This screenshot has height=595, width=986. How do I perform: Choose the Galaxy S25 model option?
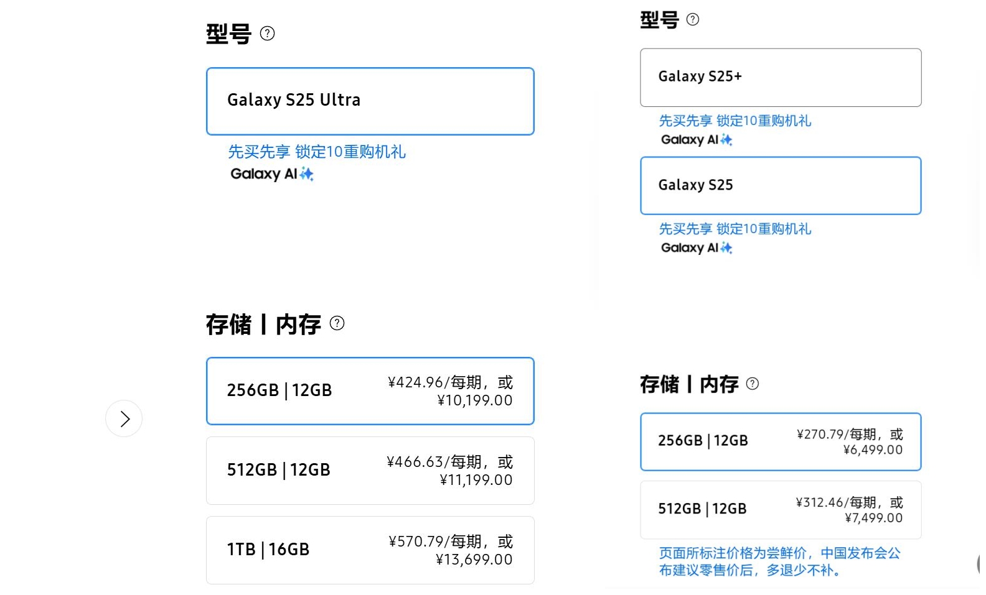point(780,186)
